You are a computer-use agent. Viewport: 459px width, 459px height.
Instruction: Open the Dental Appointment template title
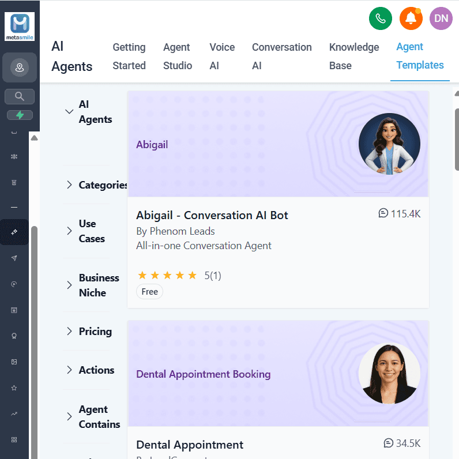pos(190,445)
